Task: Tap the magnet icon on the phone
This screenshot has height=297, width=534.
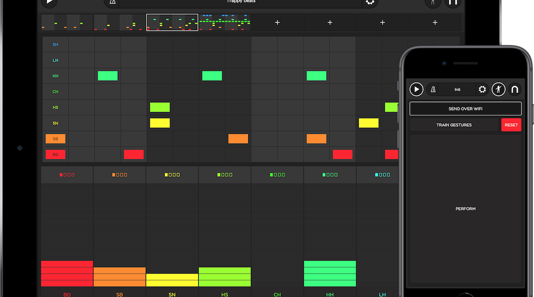Action: [x=515, y=90]
